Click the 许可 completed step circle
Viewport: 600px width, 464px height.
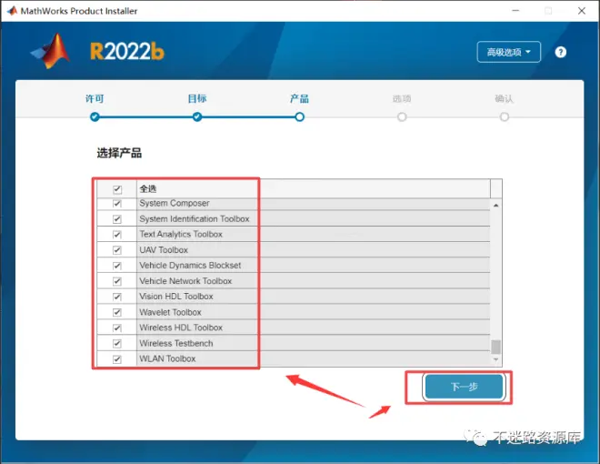[95, 116]
